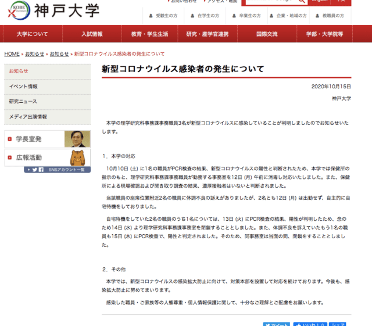Select お知らせ in the sidebar
This screenshot has width=372, height=326.
click(x=48, y=71)
